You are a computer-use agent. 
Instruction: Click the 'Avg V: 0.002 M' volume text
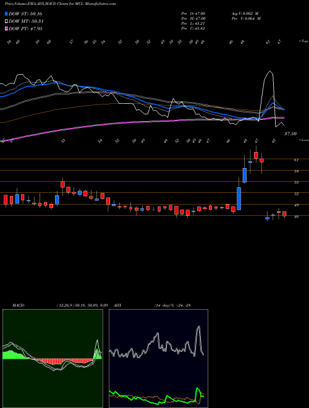coord(245,14)
